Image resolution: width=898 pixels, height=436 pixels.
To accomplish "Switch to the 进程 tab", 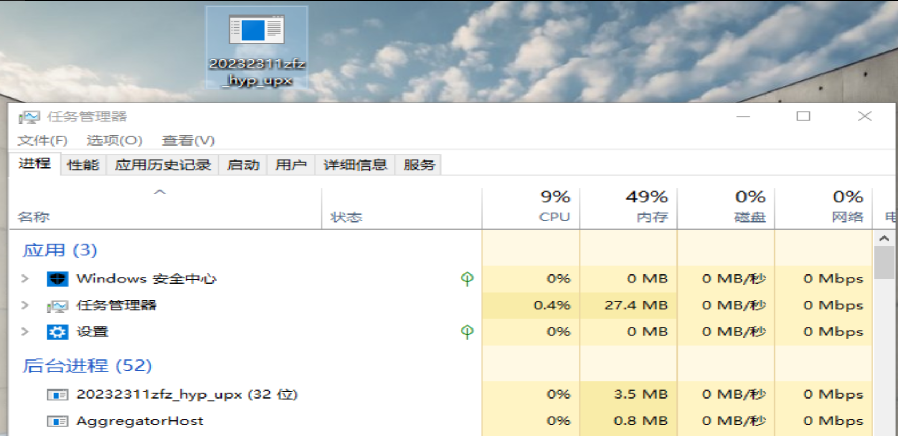I will tap(35, 164).
